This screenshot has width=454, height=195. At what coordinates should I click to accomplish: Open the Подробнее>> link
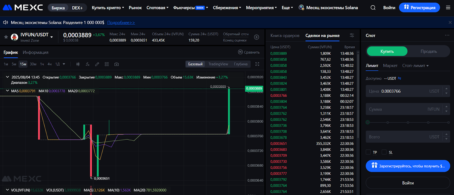click(121, 22)
